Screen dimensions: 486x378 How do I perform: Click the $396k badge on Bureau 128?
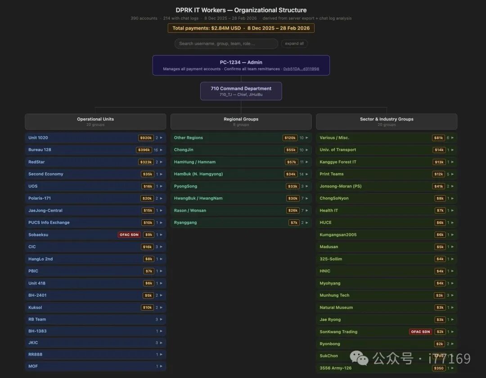point(144,150)
